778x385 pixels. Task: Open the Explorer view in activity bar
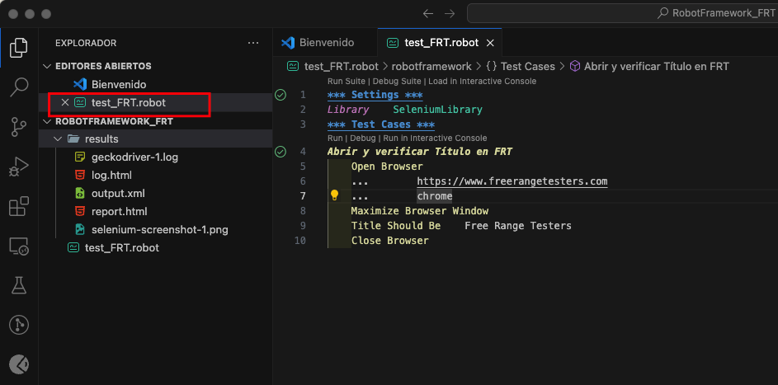(18, 47)
